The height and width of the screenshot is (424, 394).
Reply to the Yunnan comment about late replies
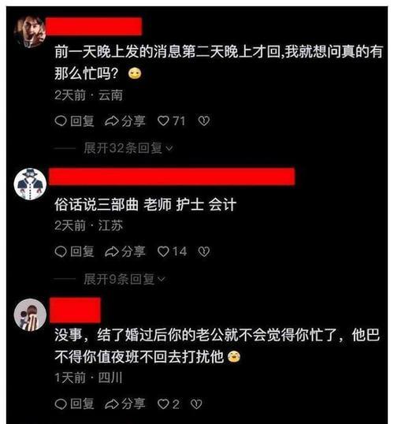click(74, 121)
